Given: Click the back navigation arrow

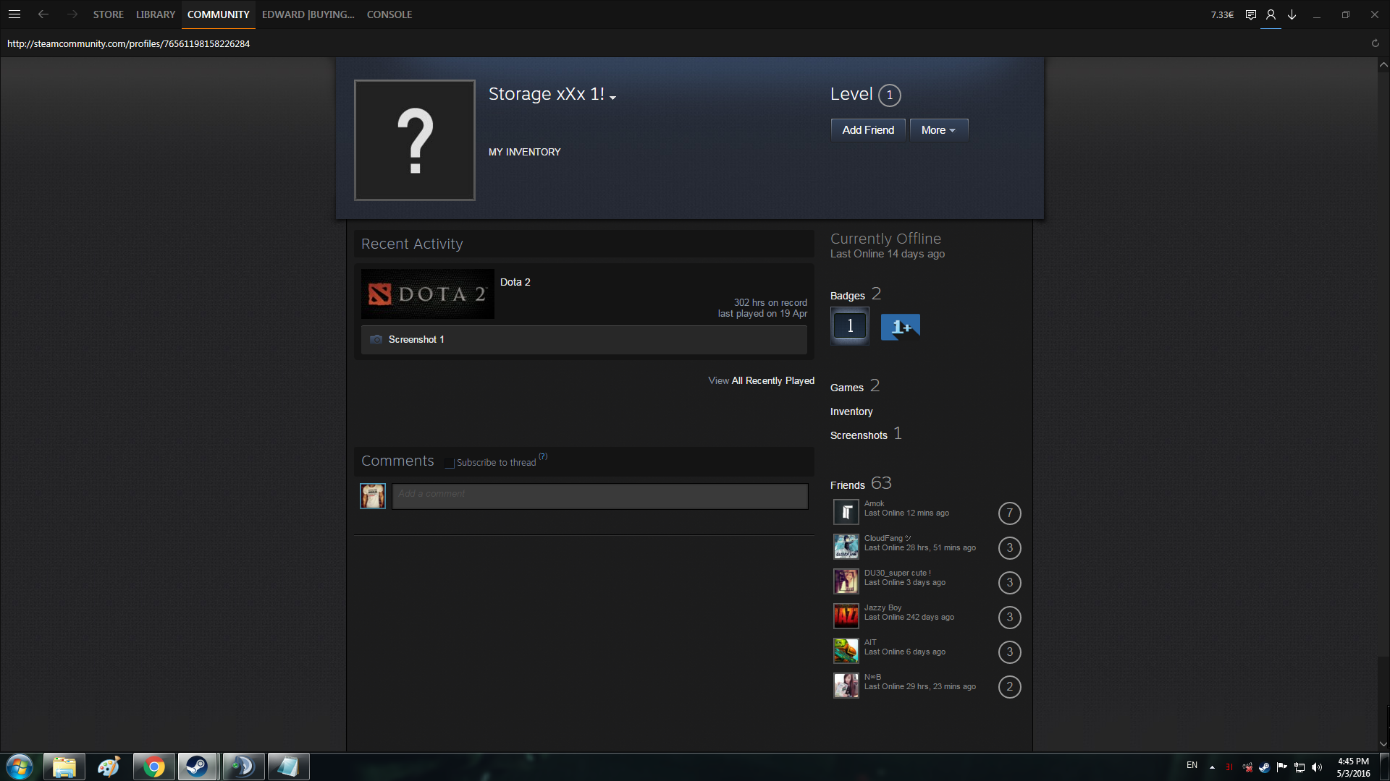Looking at the screenshot, I should click(x=43, y=14).
